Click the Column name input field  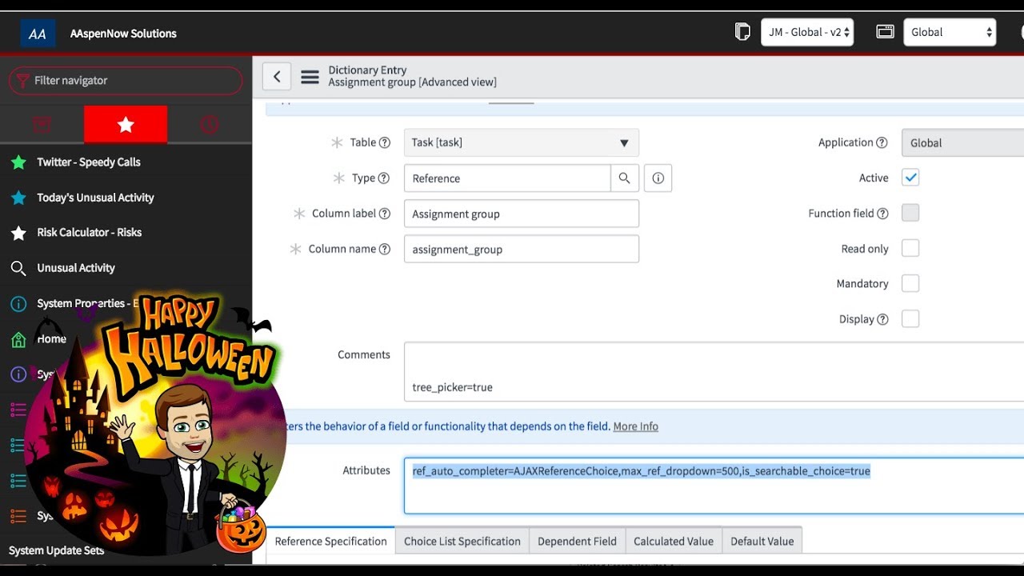tap(522, 249)
